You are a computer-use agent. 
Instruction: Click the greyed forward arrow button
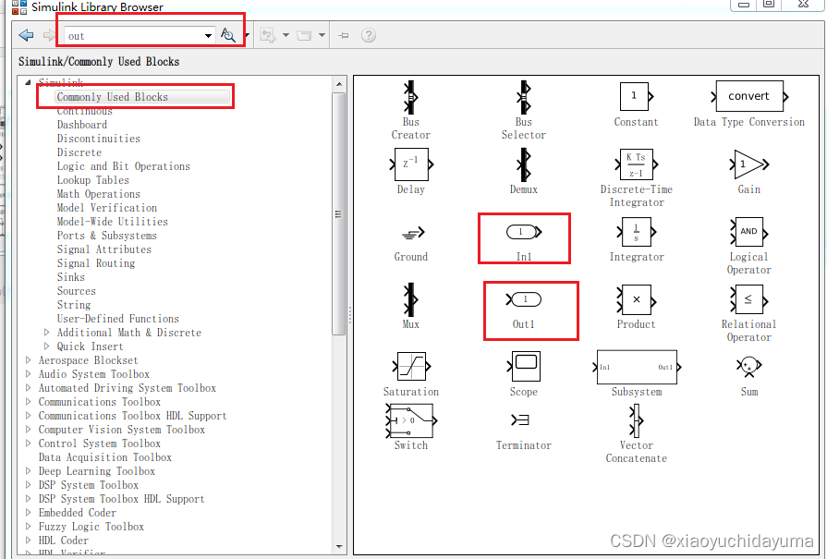pos(49,35)
